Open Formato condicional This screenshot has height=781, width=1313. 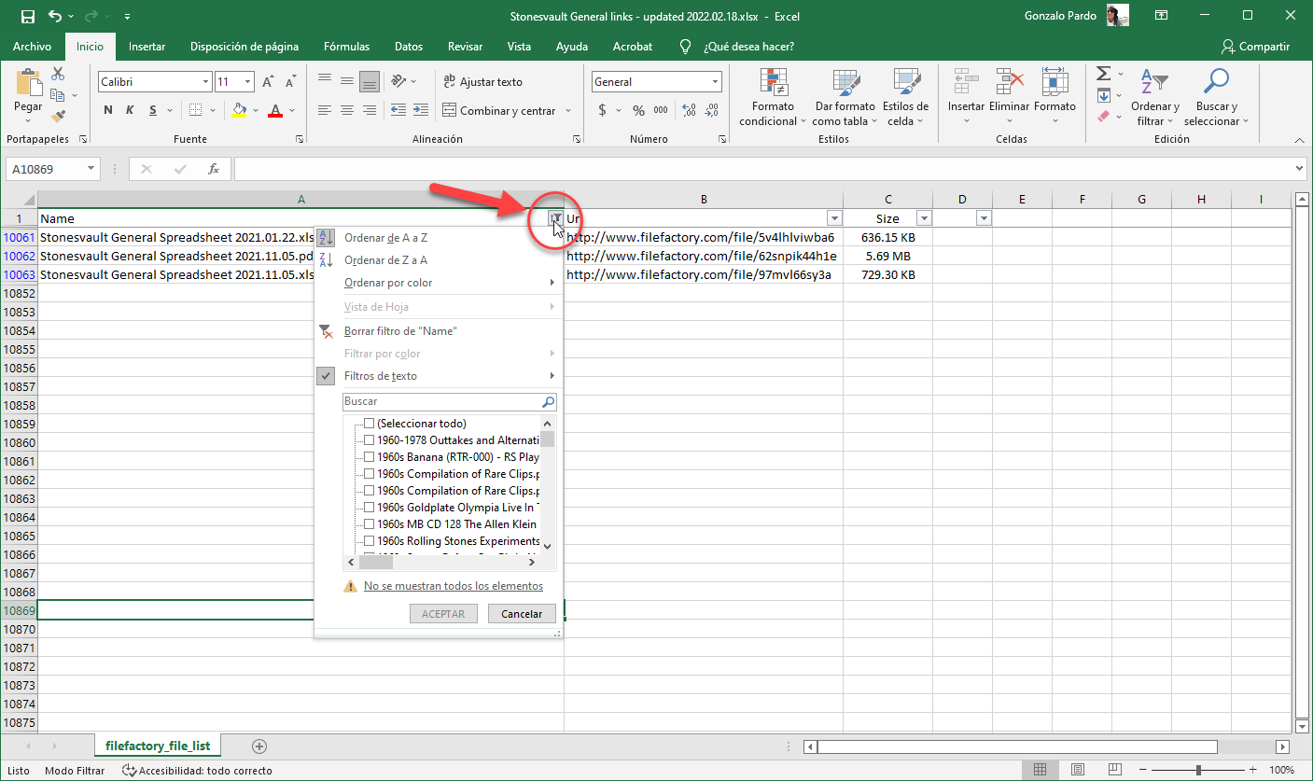(774, 97)
